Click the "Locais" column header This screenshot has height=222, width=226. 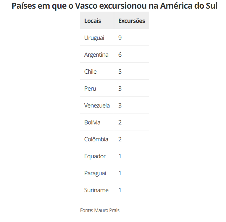[x=93, y=21]
